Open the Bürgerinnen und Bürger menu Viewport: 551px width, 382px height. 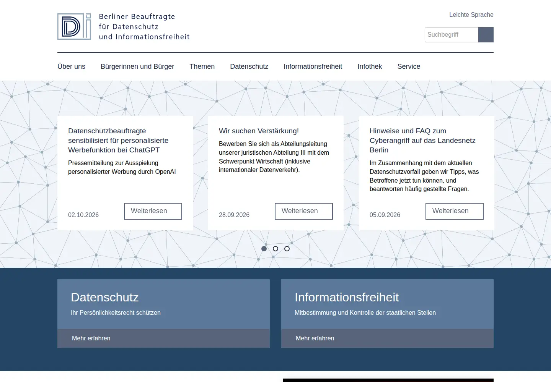(x=137, y=66)
